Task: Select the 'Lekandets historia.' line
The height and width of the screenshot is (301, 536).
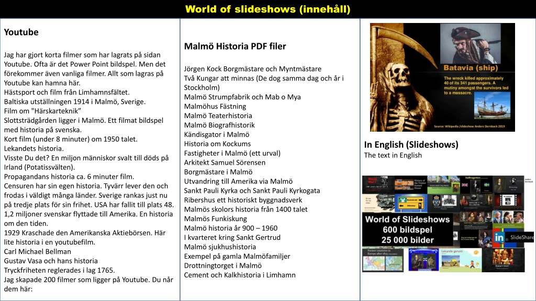Action: point(33,148)
